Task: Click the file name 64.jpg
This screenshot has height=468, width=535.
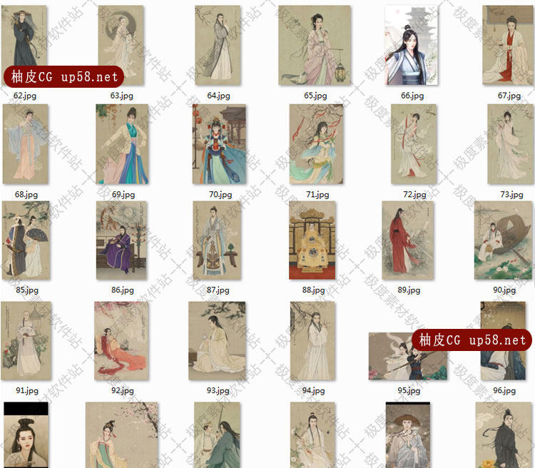Action: click(x=218, y=96)
